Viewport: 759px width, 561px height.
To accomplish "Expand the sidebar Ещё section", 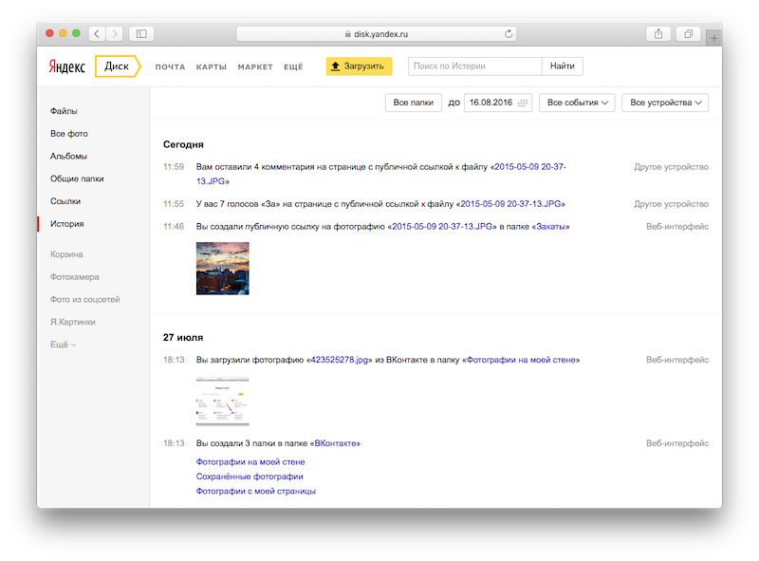I will pos(63,345).
